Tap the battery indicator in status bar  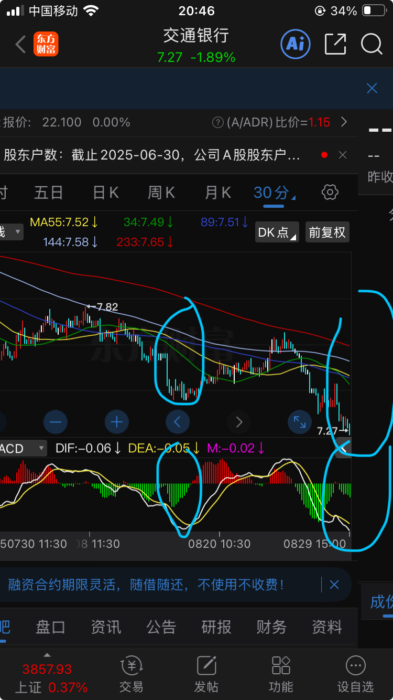point(374,10)
